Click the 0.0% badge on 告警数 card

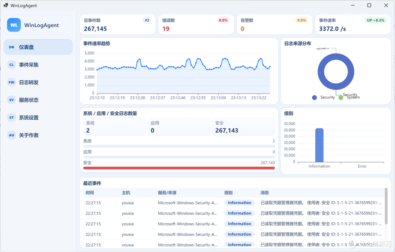pos(301,20)
